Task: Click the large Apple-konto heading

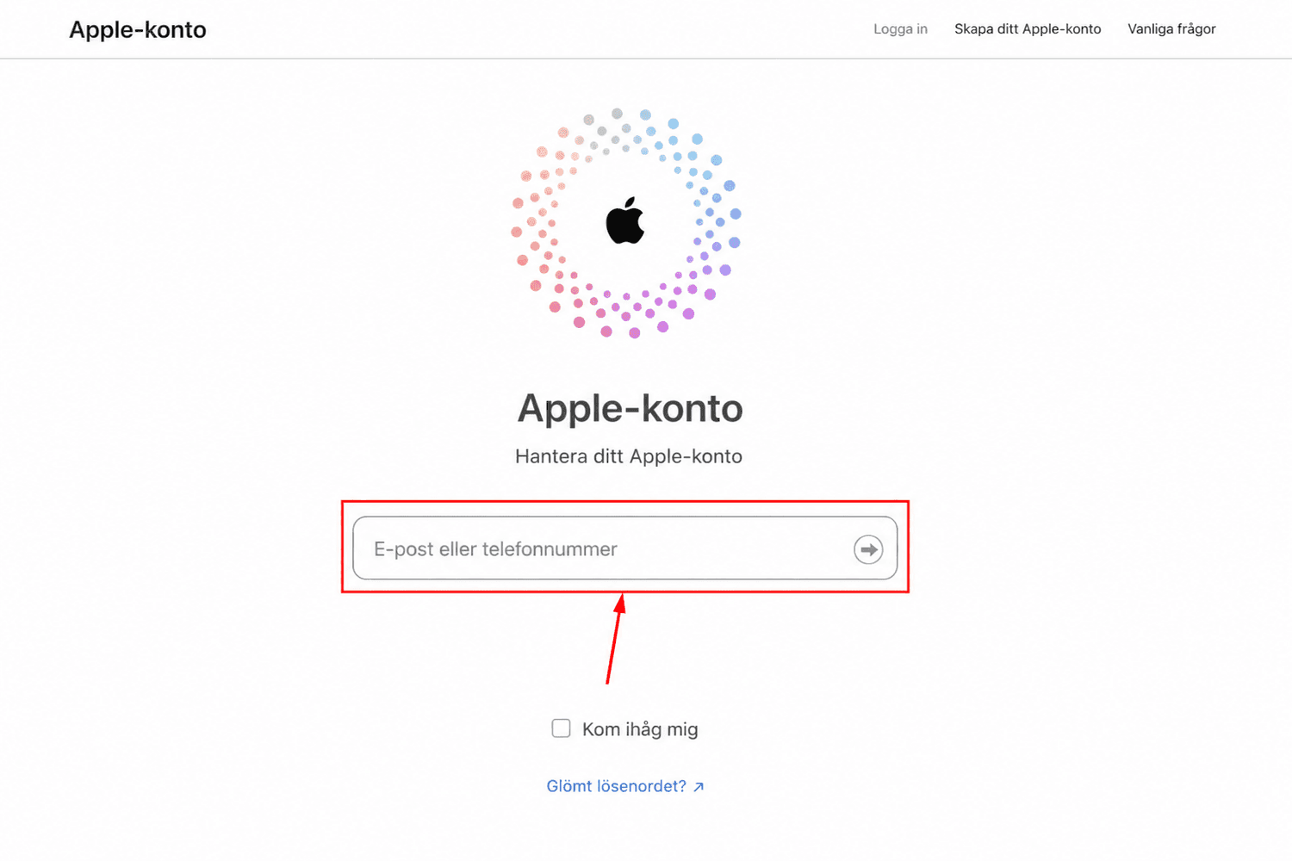Action: [x=630, y=408]
